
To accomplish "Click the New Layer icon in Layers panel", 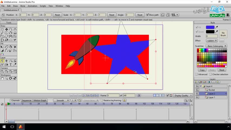I will (x=196, y=82).
